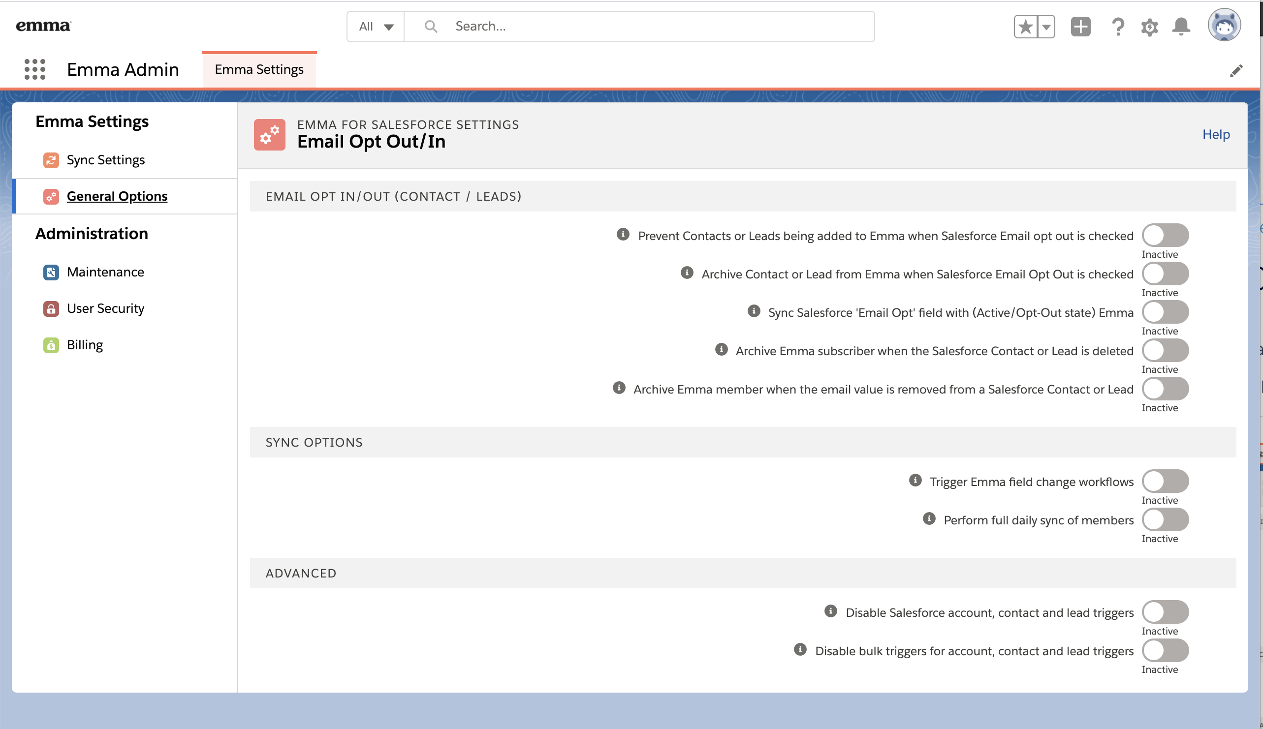
Task: Click the Maintenance sidebar icon
Action: pos(51,273)
